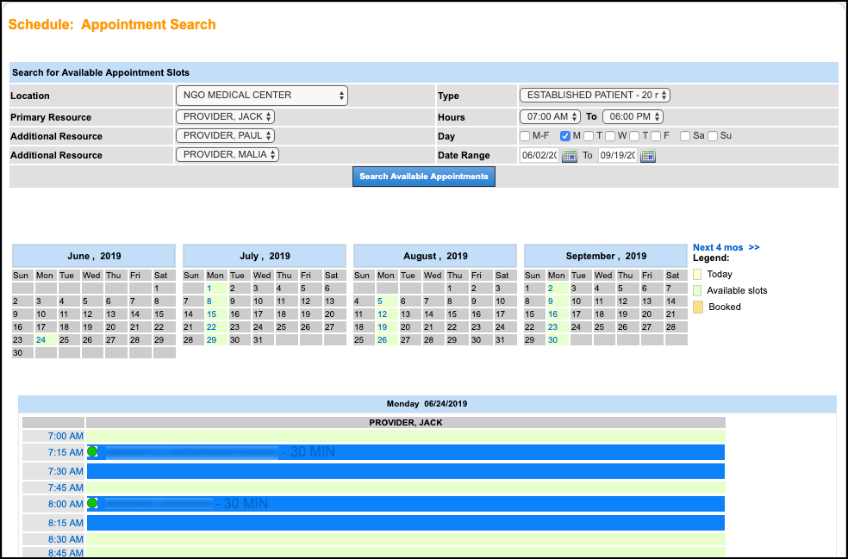This screenshot has height=559, width=848.
Task: Check the M-F day checkbox
Action: click(525, 136)
